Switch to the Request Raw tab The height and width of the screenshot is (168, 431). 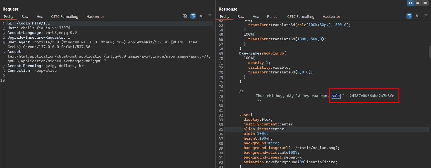[25, 17]
